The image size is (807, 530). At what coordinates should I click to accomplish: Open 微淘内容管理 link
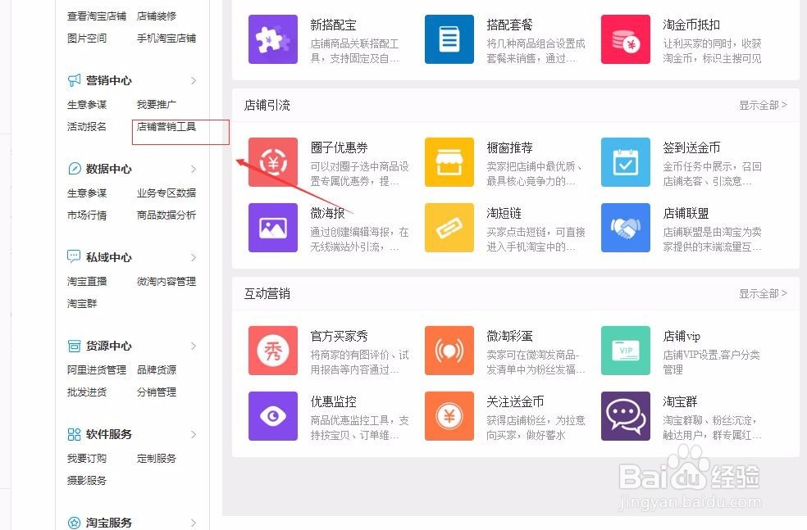pos(166,281)
